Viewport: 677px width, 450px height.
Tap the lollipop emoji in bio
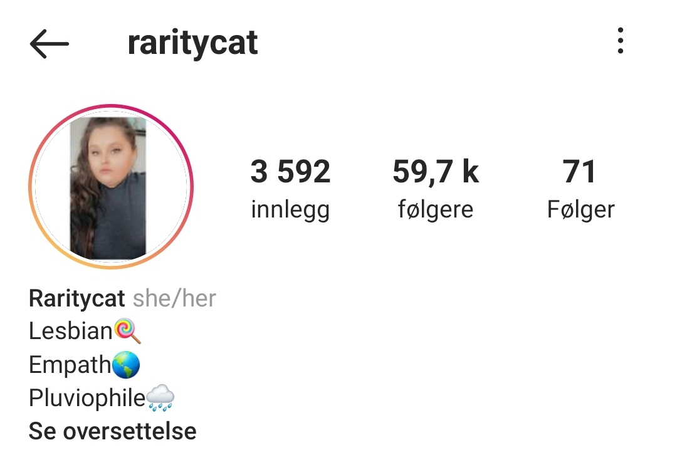click(127, 331)
